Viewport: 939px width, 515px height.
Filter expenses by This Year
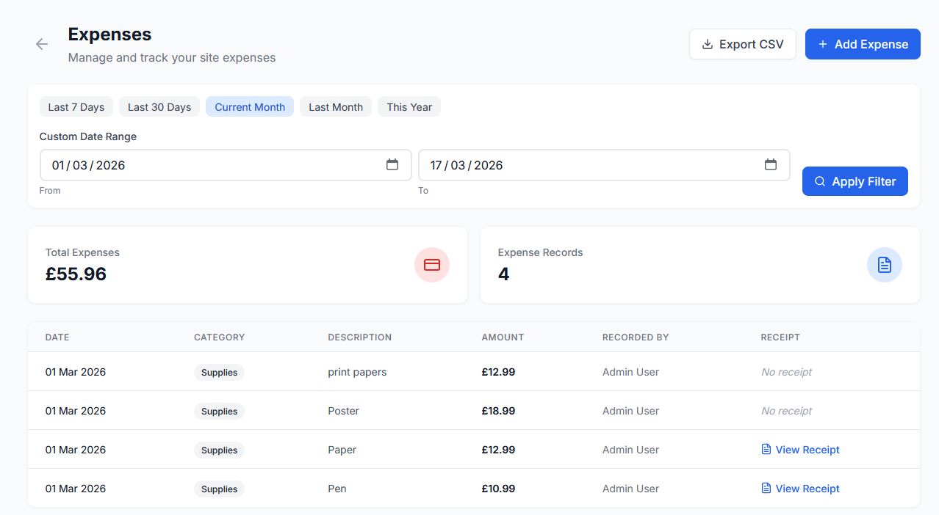409,107
